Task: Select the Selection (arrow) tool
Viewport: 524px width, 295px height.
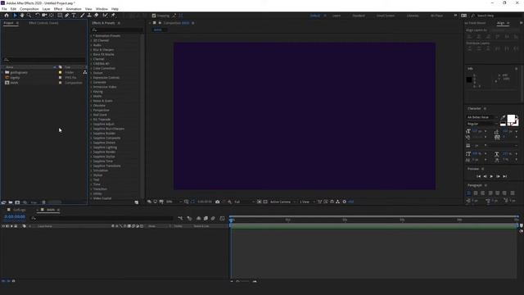Action: pos(15,16)
